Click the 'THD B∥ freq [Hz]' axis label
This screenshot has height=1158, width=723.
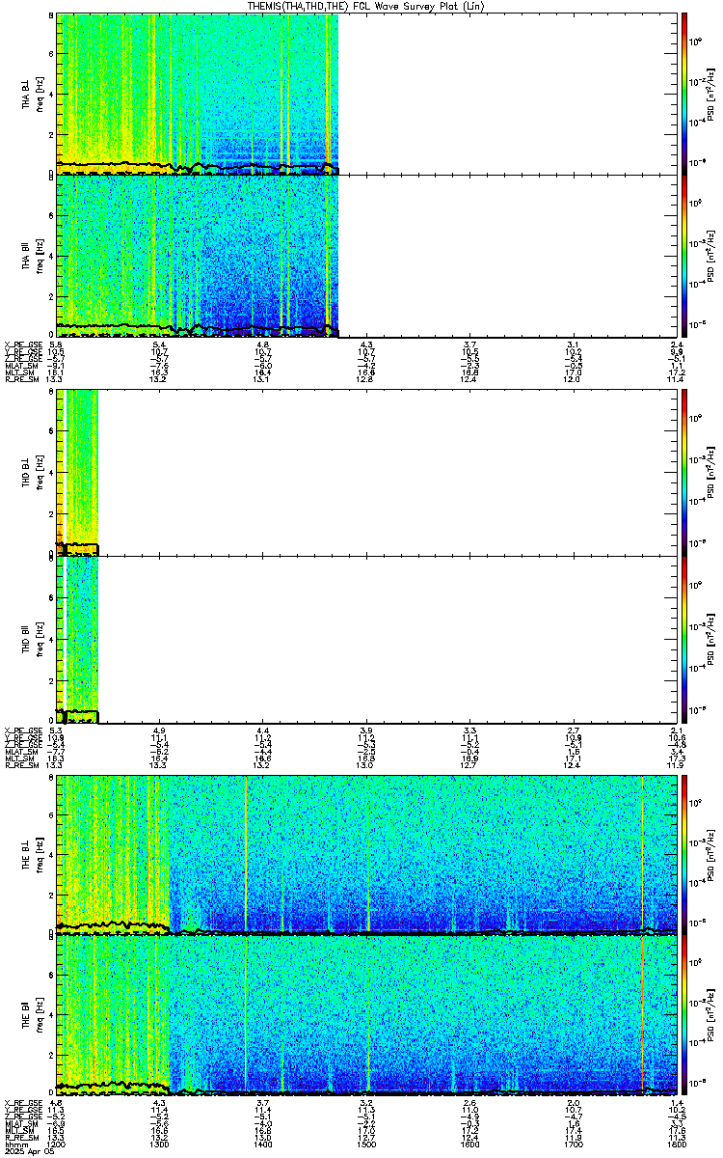tap(32, 639)
